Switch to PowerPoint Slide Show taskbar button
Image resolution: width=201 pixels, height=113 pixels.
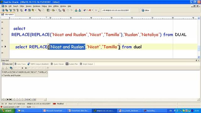click(79, 111)
